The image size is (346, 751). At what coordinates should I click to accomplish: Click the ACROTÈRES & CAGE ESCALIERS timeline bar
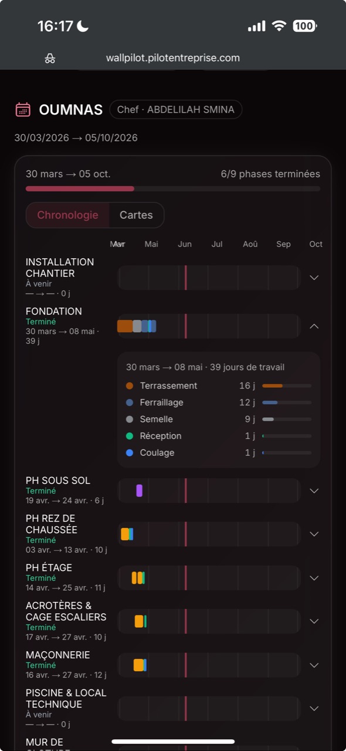pos(141,621)
